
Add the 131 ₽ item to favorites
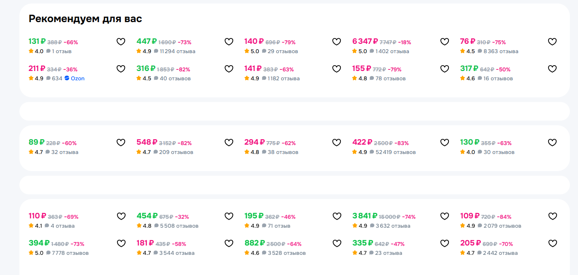click(121, 42)
